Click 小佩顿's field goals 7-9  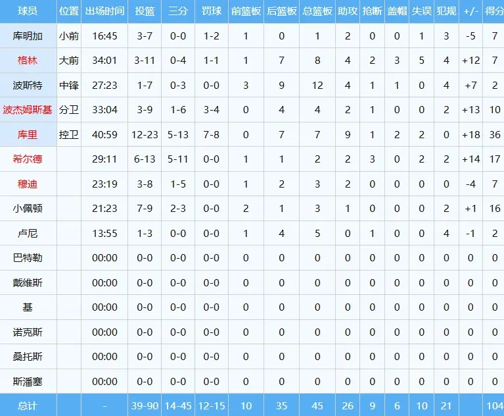[x=145, y=209]
